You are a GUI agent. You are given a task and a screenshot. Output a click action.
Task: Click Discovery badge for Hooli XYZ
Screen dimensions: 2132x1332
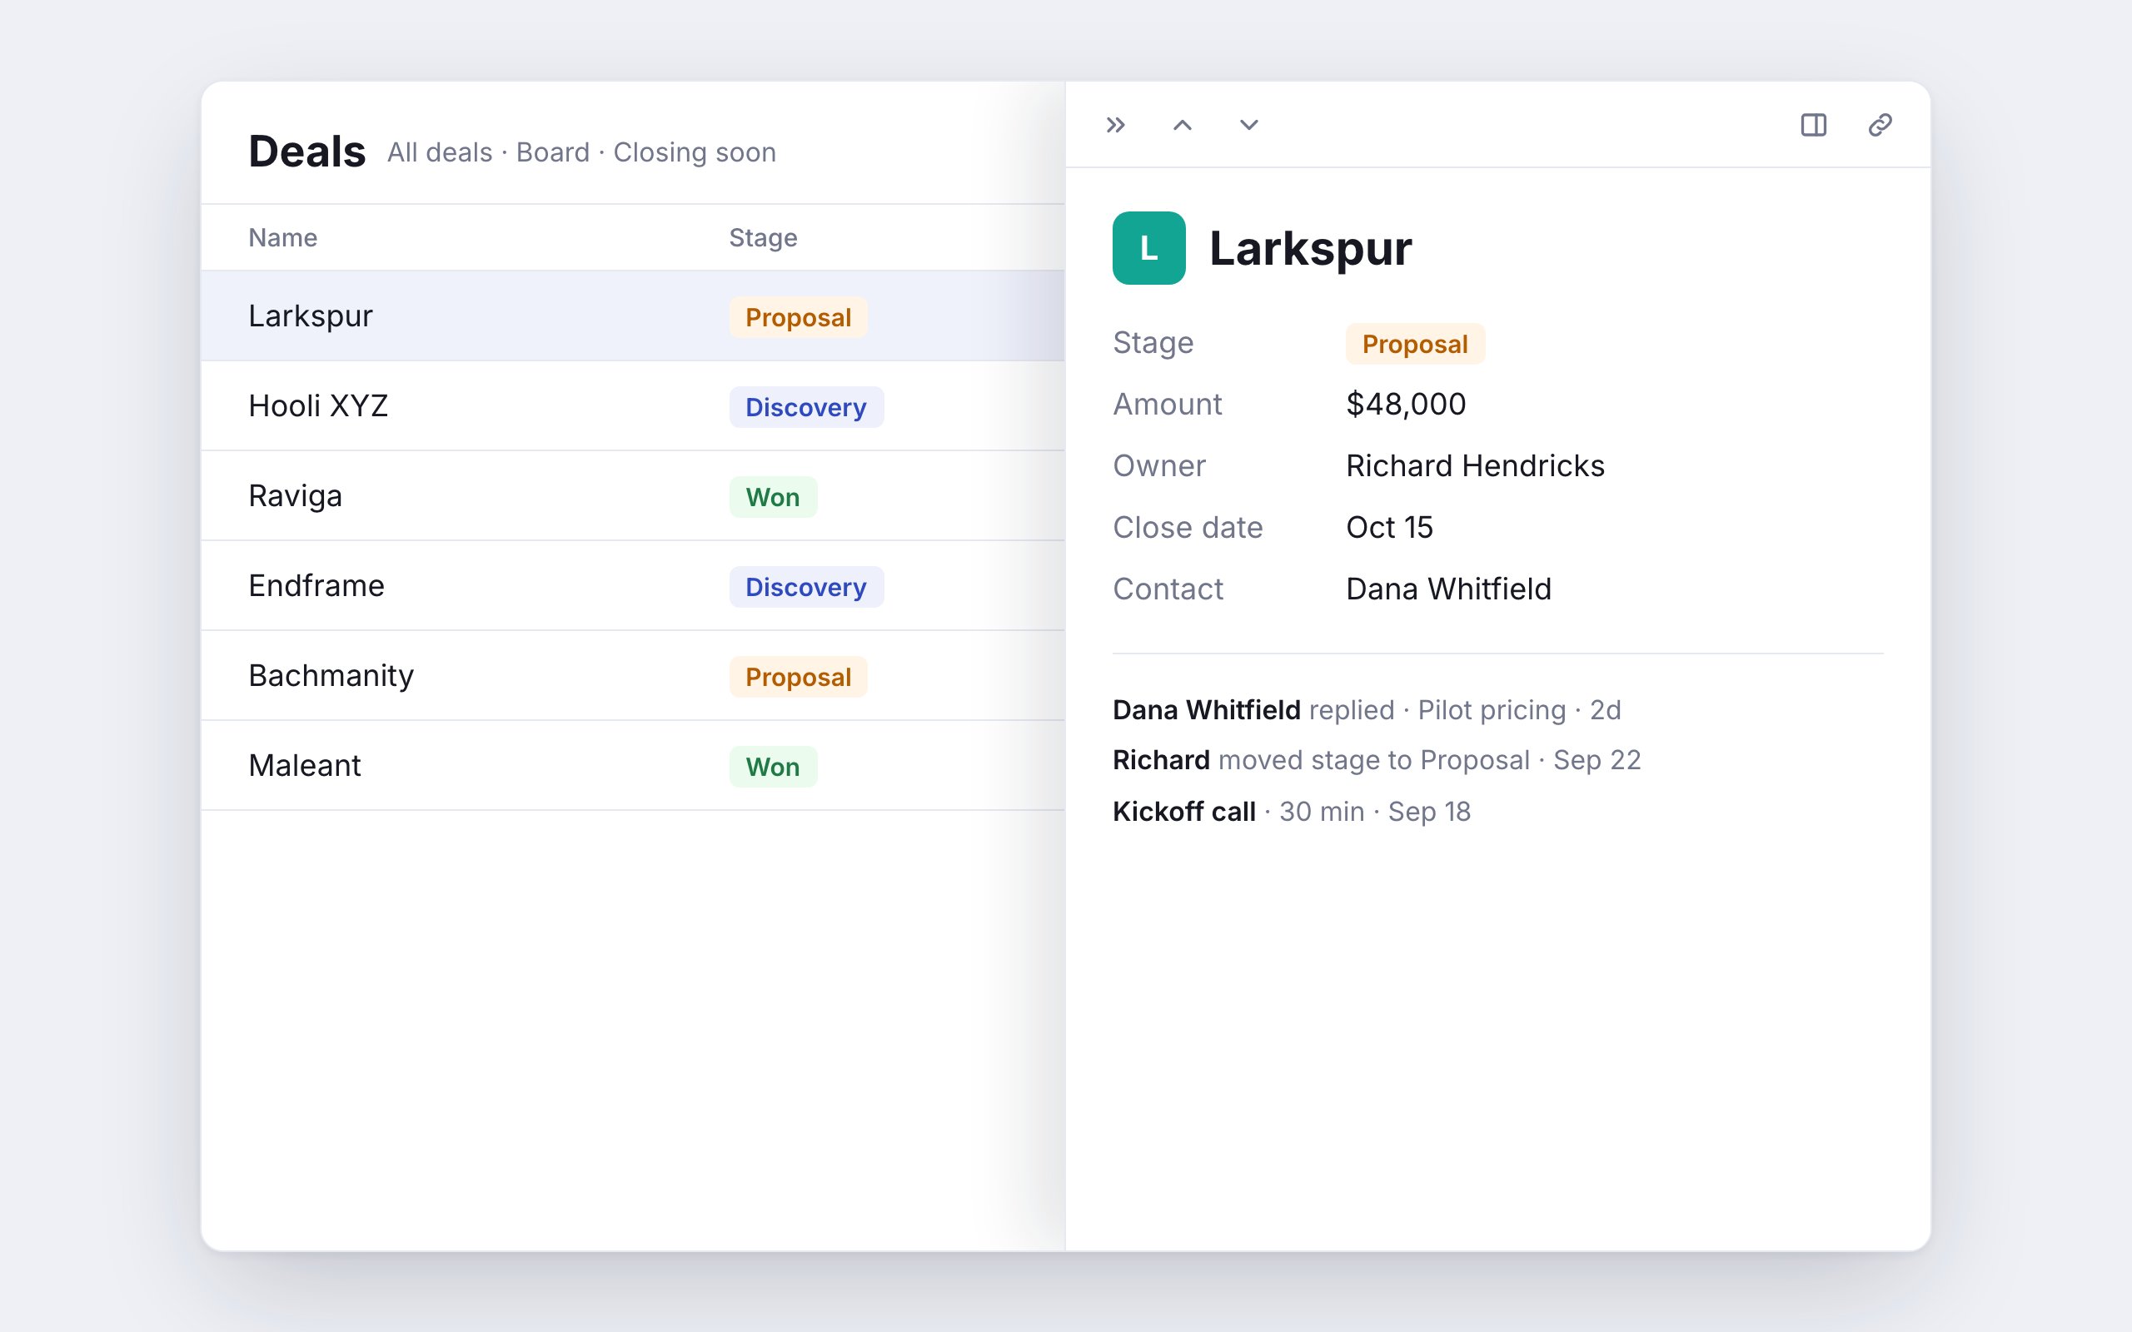[x=806, y=407]
